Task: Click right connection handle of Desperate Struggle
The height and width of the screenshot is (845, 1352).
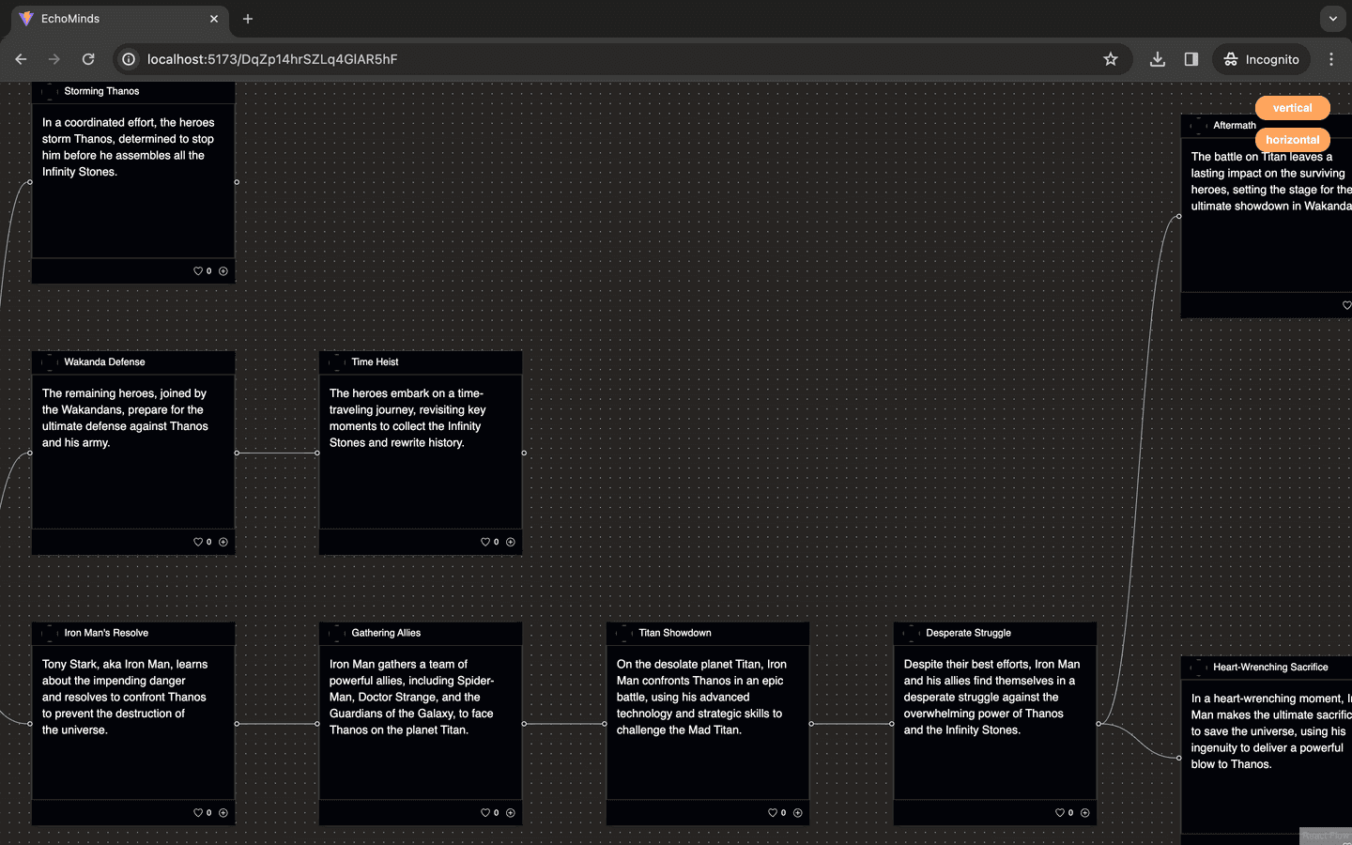Action: click(x=1098, y=724)
